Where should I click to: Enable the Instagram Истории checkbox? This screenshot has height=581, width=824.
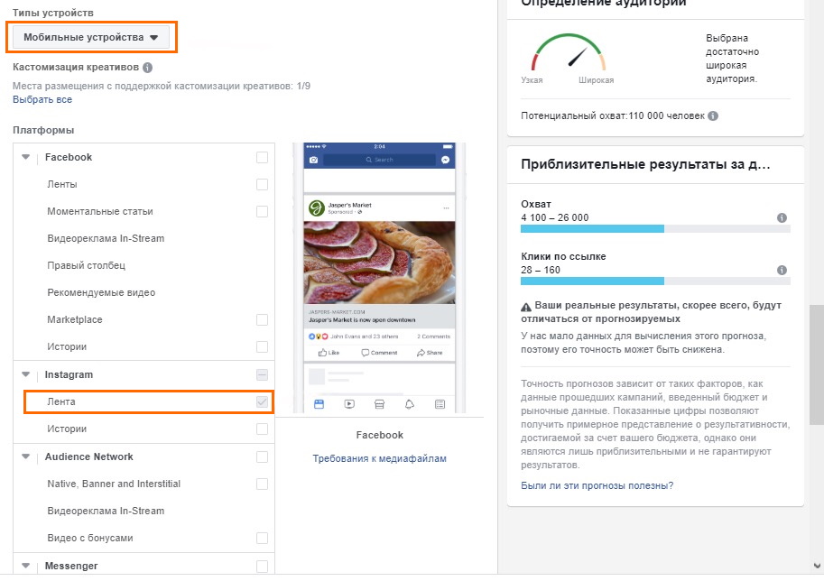click(262, 429)
